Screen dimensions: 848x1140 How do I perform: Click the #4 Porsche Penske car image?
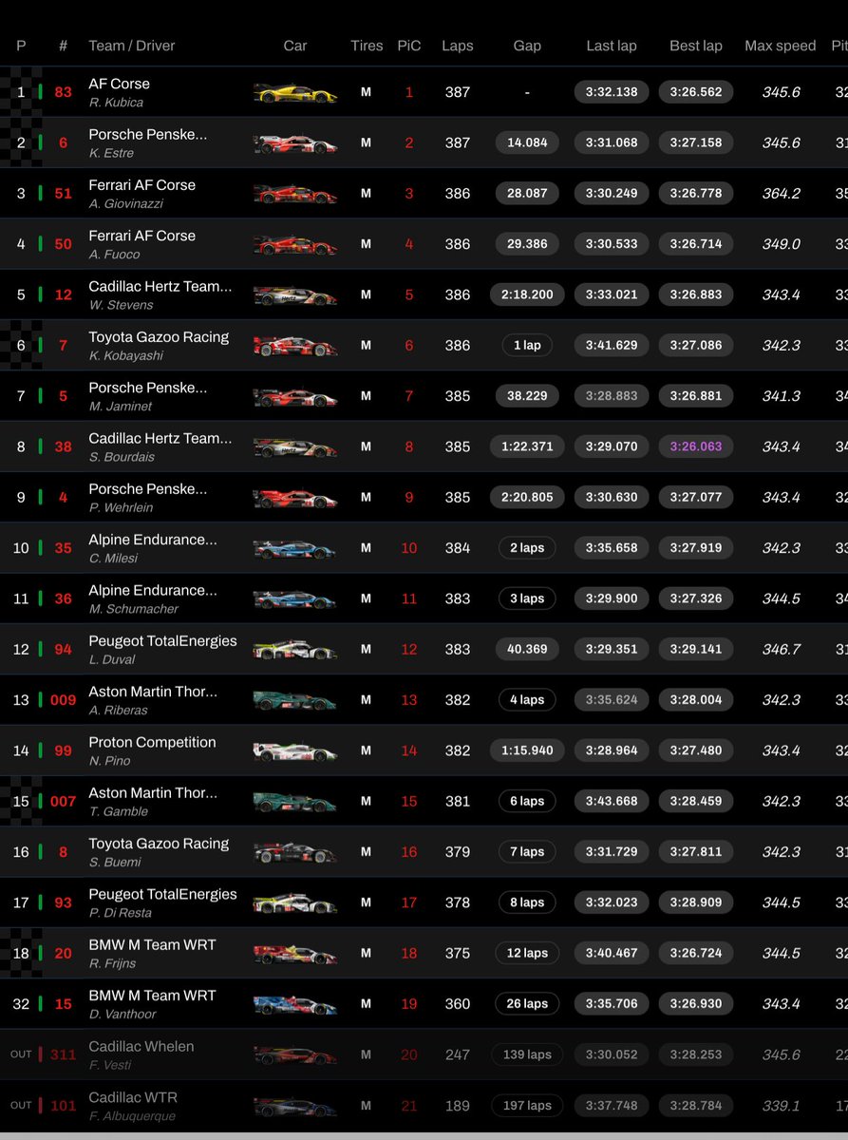coord(295,498)
